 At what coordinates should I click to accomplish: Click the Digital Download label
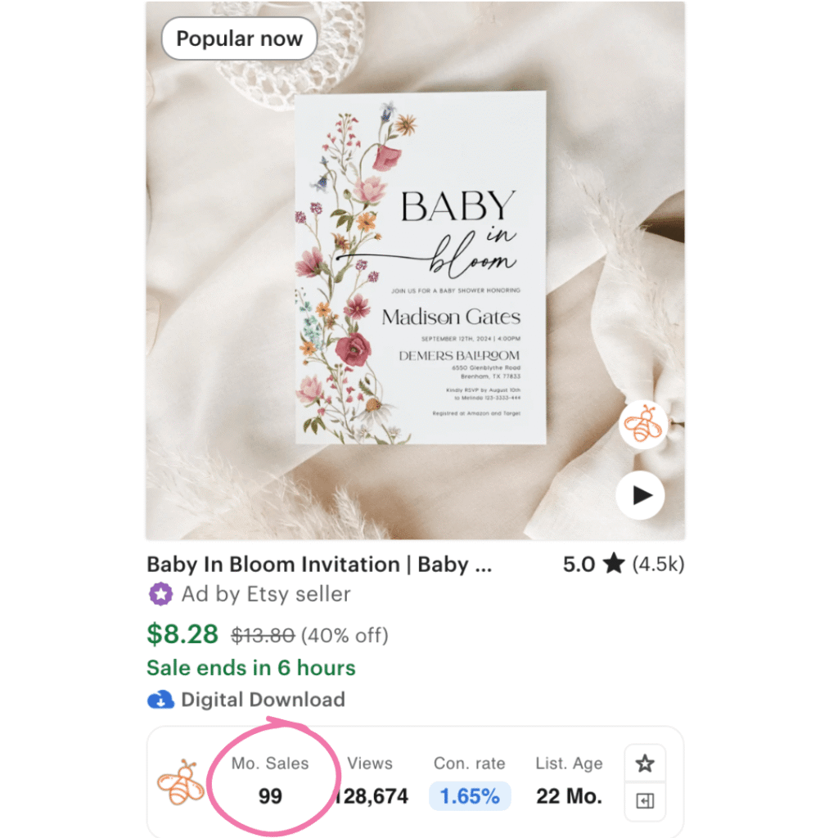coord(263,700)
